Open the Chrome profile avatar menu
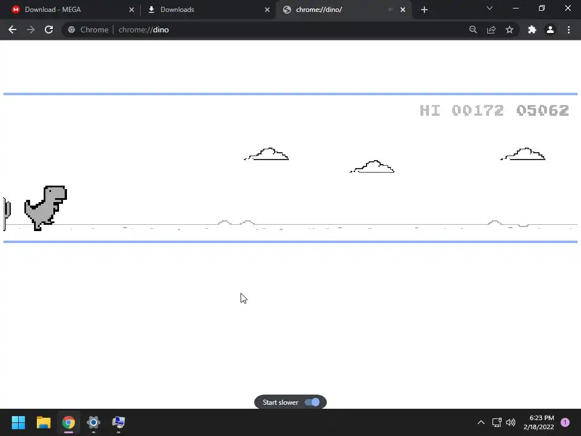 pyautogui.click(x=550, y=30)
